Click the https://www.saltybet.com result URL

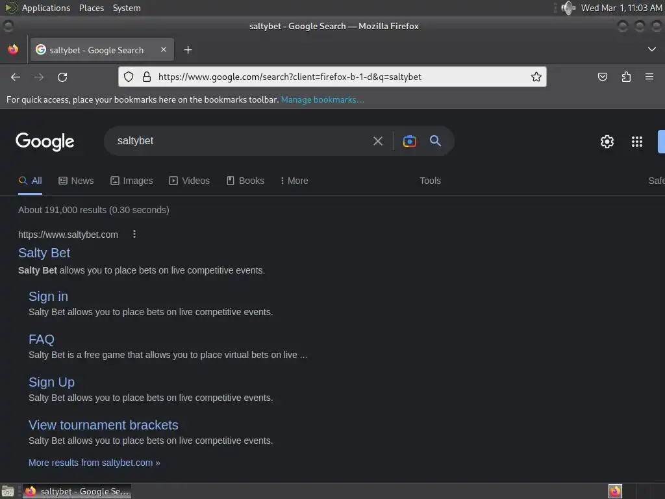click(x=68, y=235)
